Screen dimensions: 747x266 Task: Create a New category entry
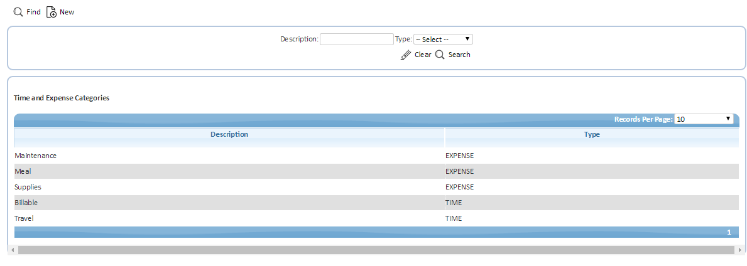pyautogui.click(x=60, y=12)
